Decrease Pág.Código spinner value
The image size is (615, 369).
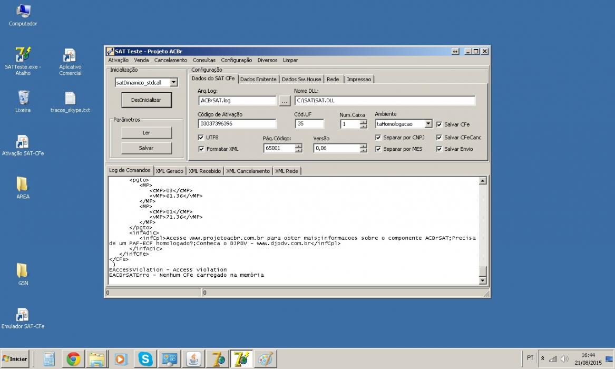[x=298, y=150]
